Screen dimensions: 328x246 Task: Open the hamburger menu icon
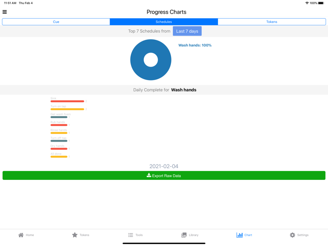[5, 12]
